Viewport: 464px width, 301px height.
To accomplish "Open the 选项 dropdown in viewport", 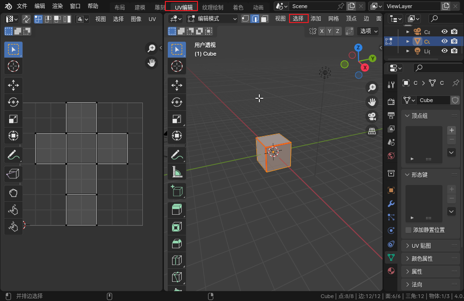I will point(368,31).
